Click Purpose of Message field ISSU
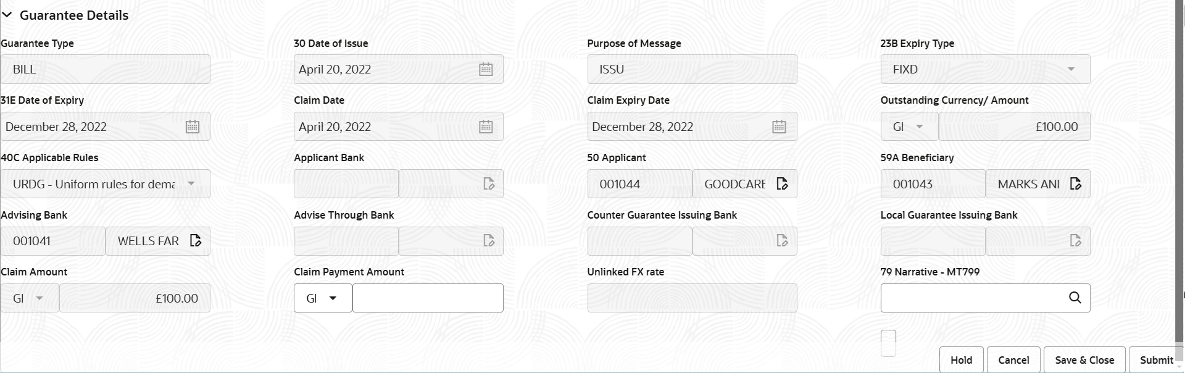The width and height of the screenshot is (1185, 373). pyautogui.click(x=692, y=70)
